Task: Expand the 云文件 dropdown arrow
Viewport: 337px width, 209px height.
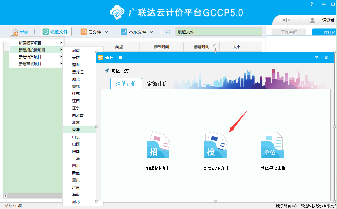Action: (x=107, y=32)
